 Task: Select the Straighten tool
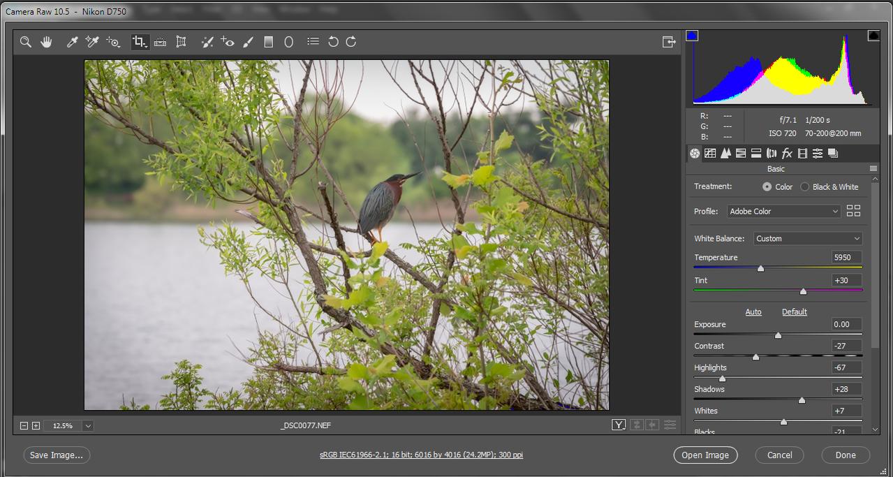(160, 42)
